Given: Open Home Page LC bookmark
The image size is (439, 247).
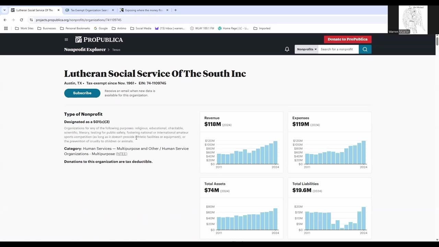Looking at the screenshot, I should 233,28.
